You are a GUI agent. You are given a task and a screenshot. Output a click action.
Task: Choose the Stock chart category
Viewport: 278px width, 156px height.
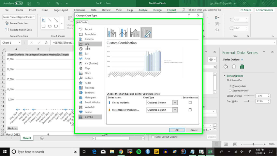(90, 73)
